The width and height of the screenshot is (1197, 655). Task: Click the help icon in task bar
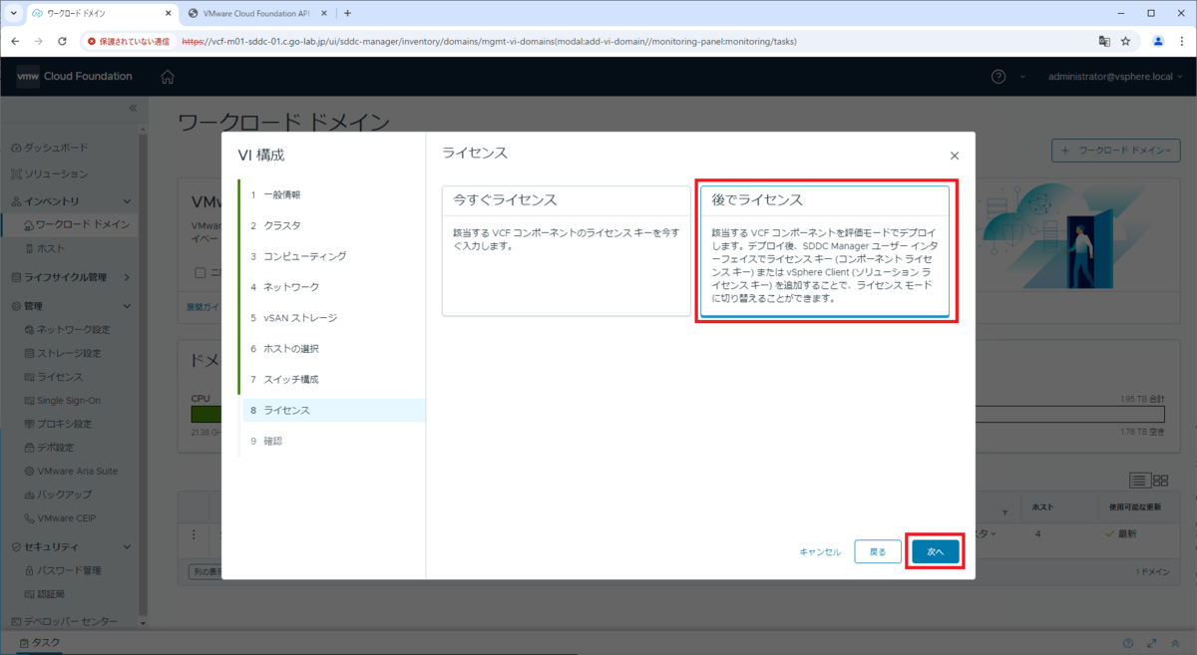coord(1128,643)
